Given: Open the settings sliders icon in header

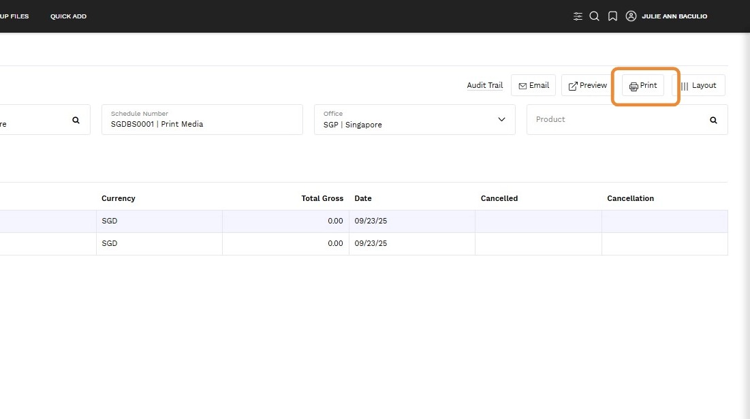Looking at the screenshot, I should (578, 16).
